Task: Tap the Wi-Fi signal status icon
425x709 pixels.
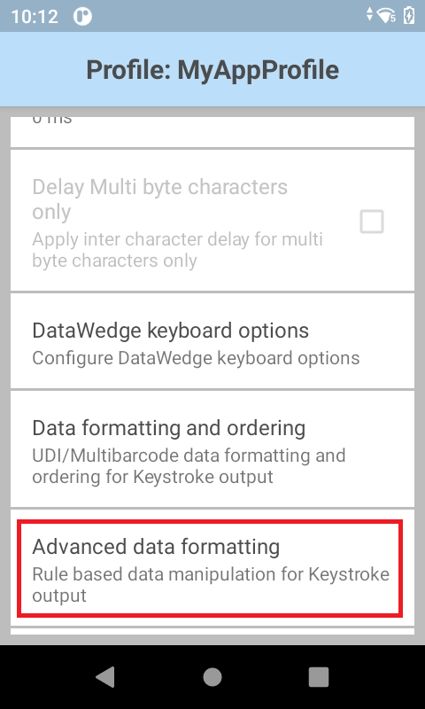Action: point(387,16)
